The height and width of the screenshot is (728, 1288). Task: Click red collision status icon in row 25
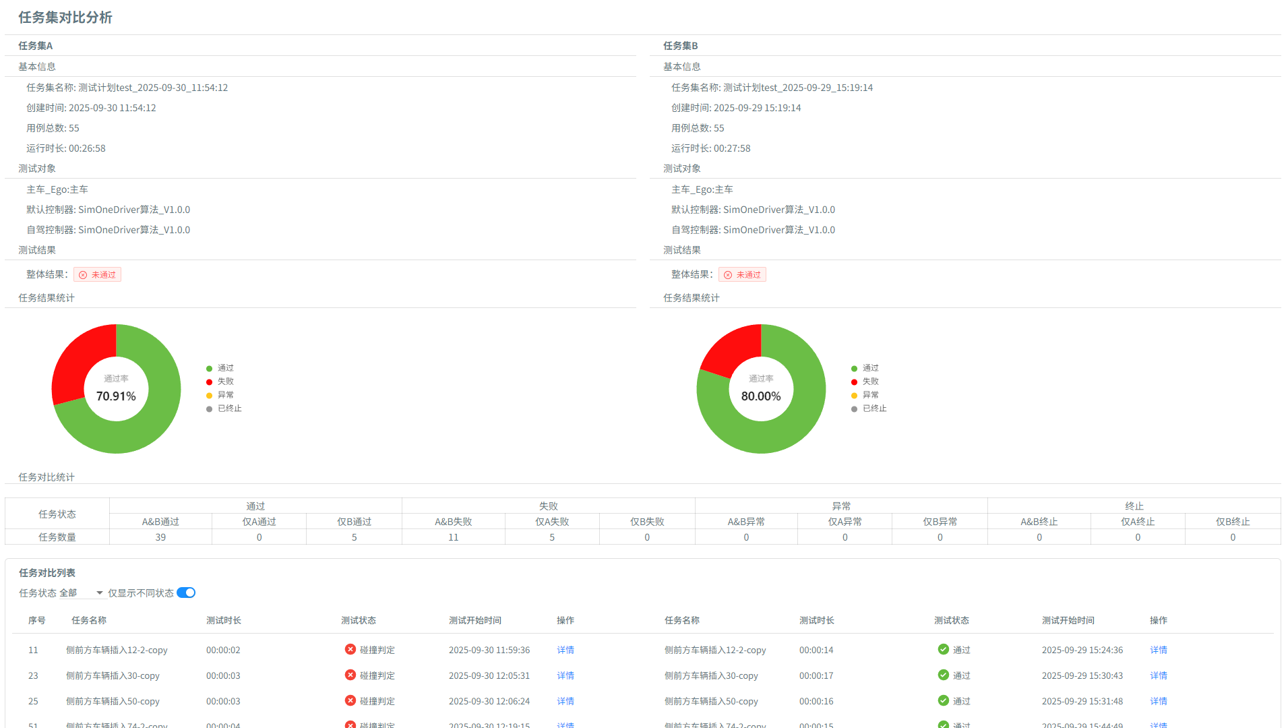tap(350, 700)
